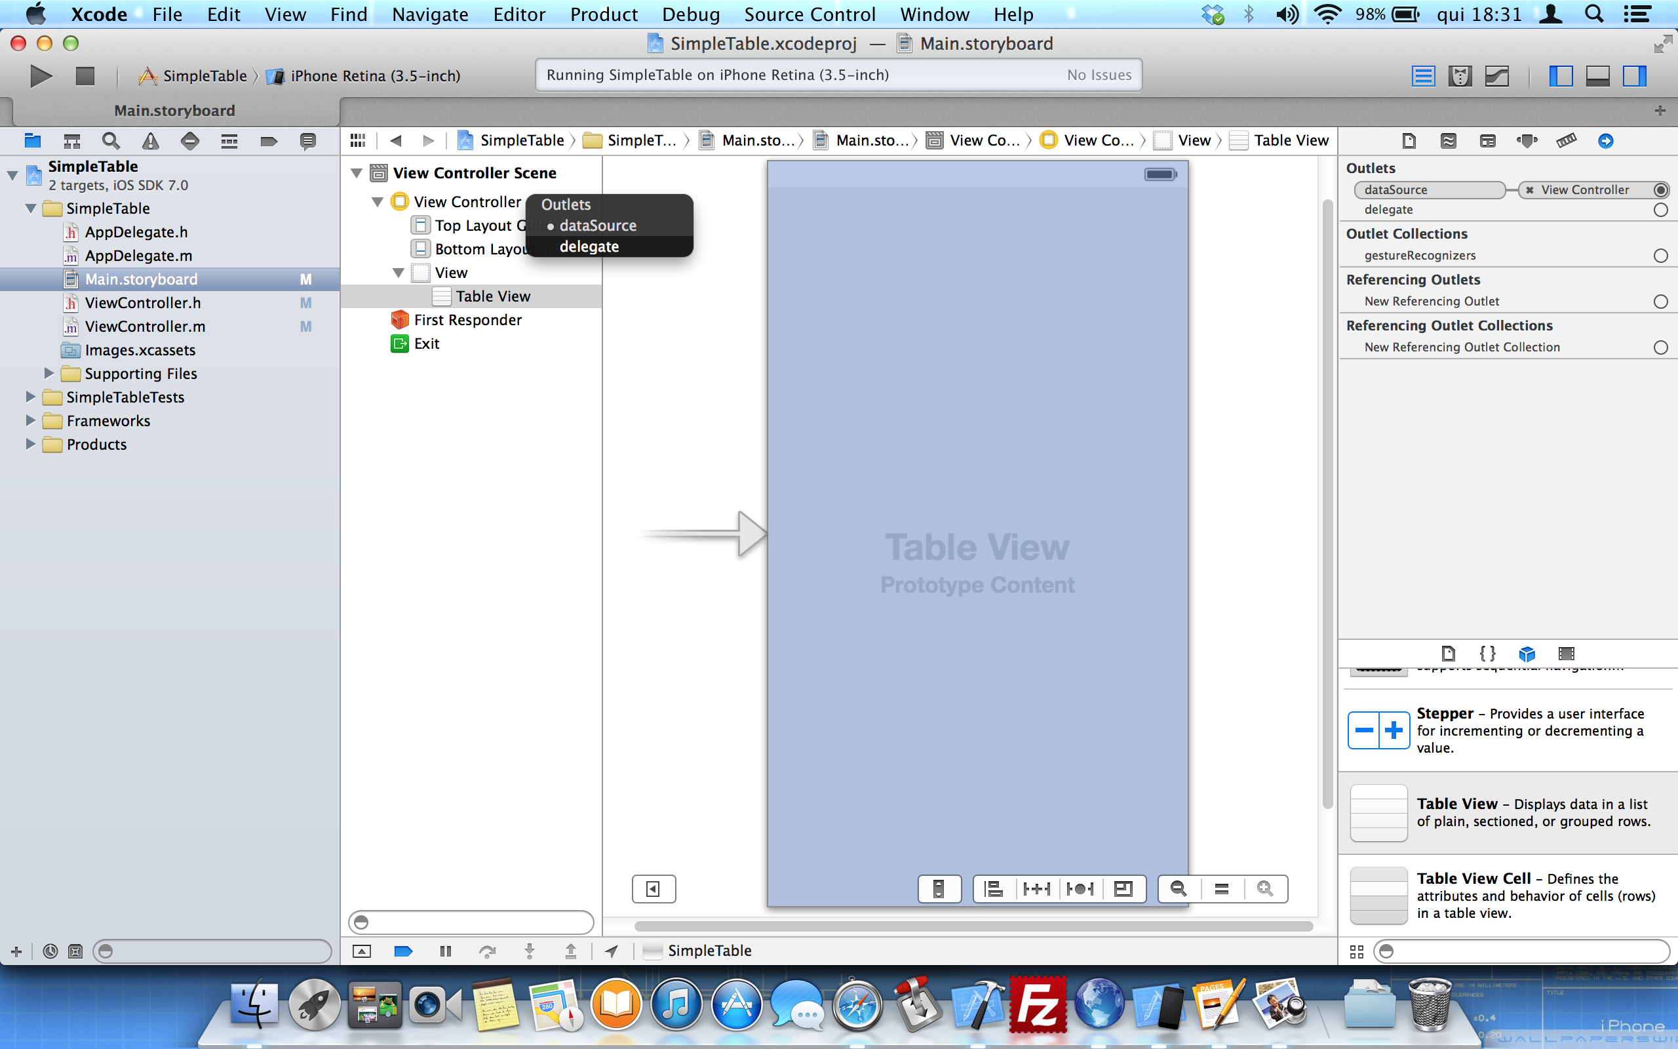Image resolution: width=1678 pixels, height=1049 pixels.
Task: Open ViewController.m in the navigator
Action: coord(145,326)
